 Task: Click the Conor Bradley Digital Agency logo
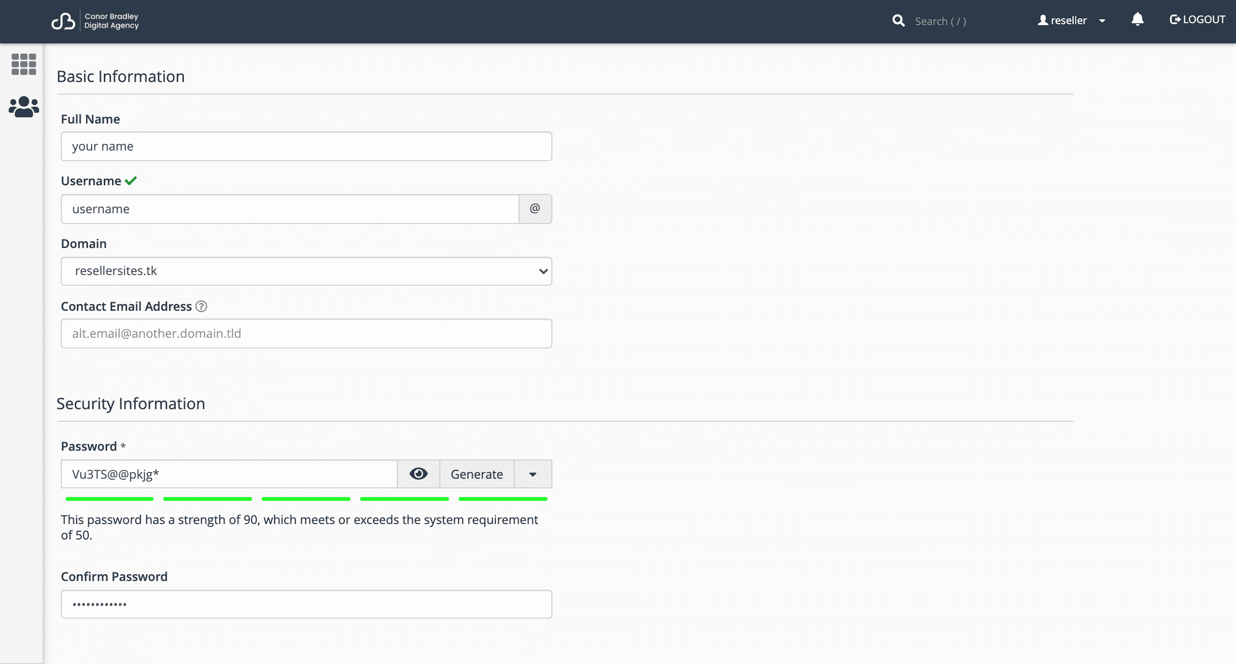coord(95,21)
